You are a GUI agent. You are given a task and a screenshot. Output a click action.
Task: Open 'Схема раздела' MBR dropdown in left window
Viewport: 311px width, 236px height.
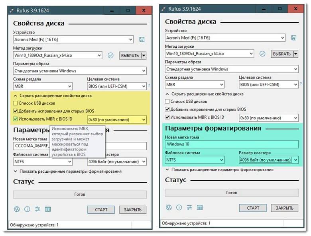tap(43, 86)
